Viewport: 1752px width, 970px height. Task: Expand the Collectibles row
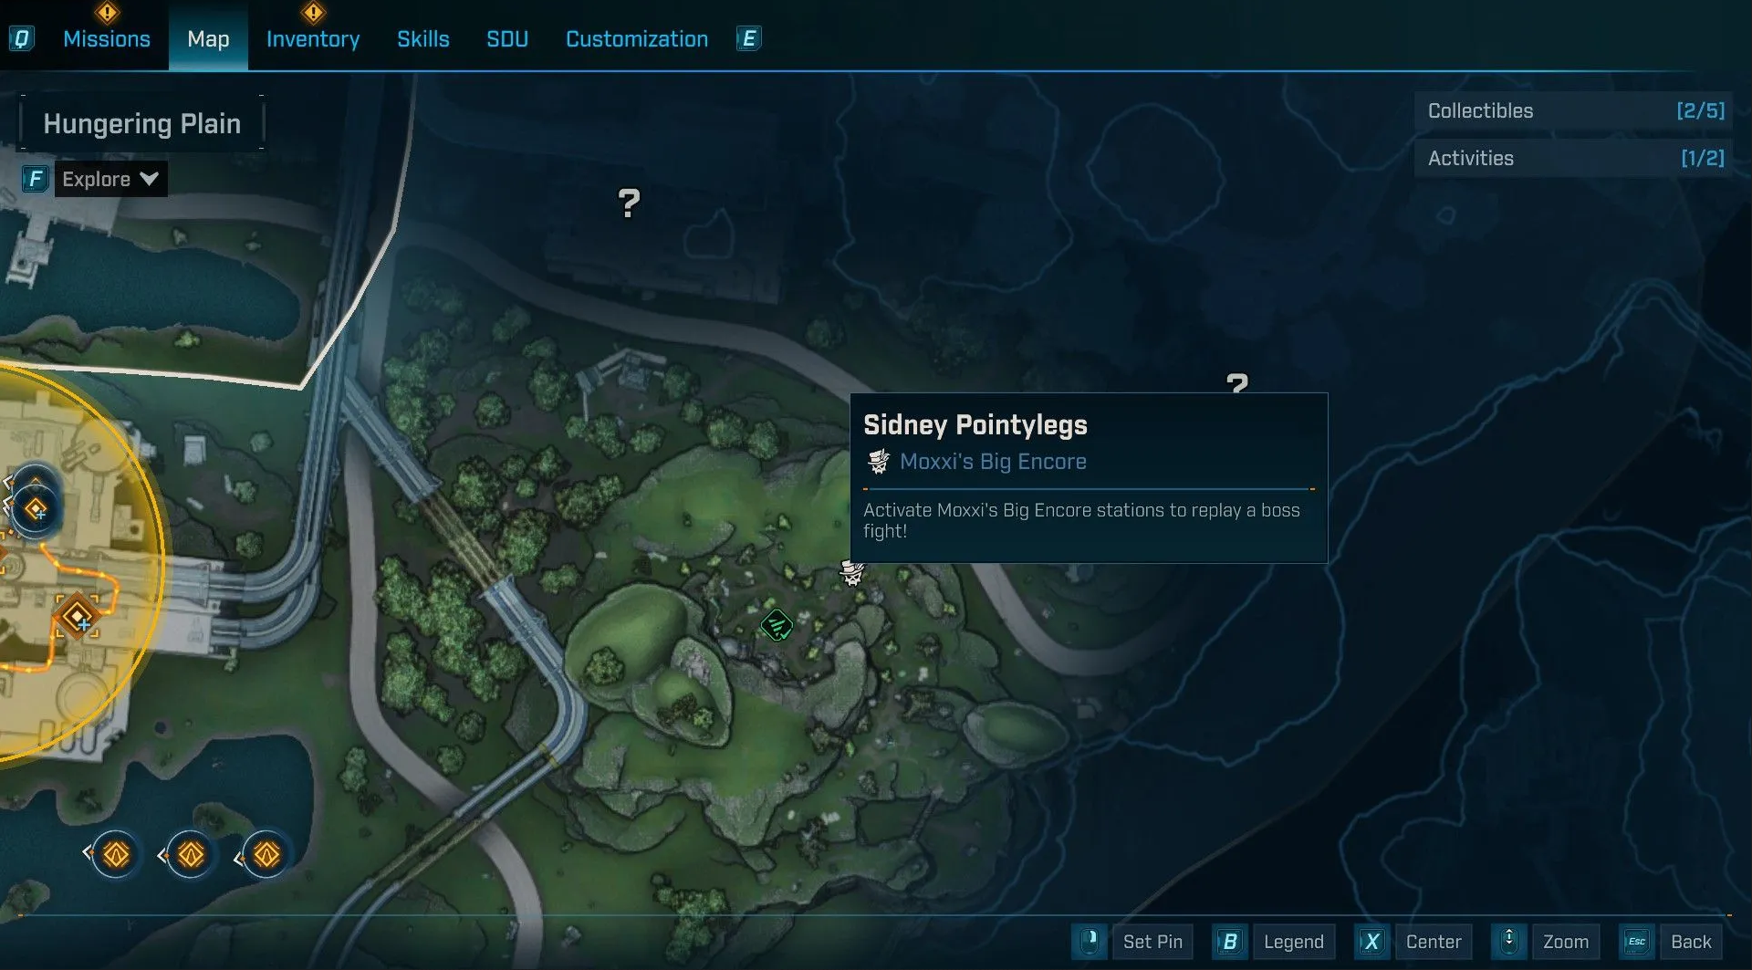[x=1573, y=111]
